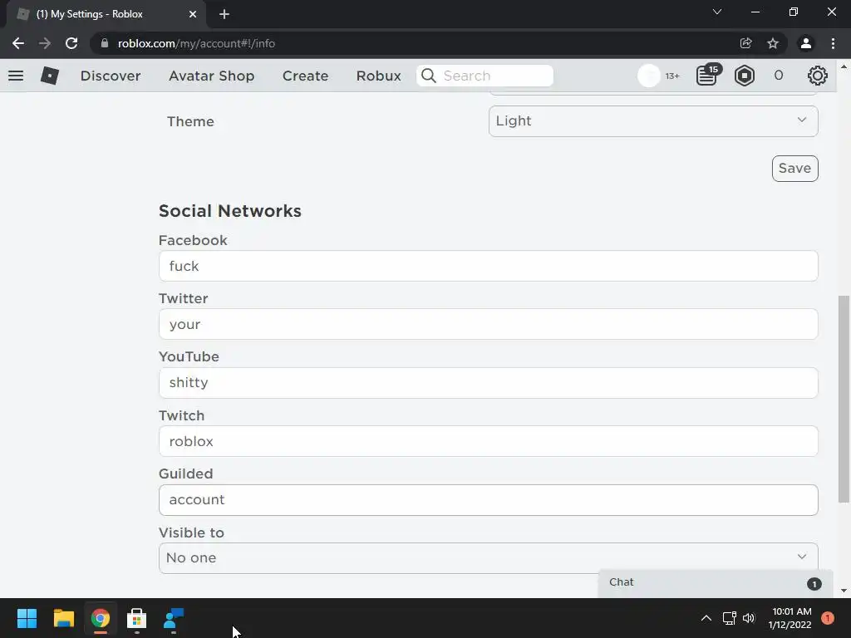Click the scrollbar down arrow
This screenshot has height=638, width=851.
pos(844,591)
